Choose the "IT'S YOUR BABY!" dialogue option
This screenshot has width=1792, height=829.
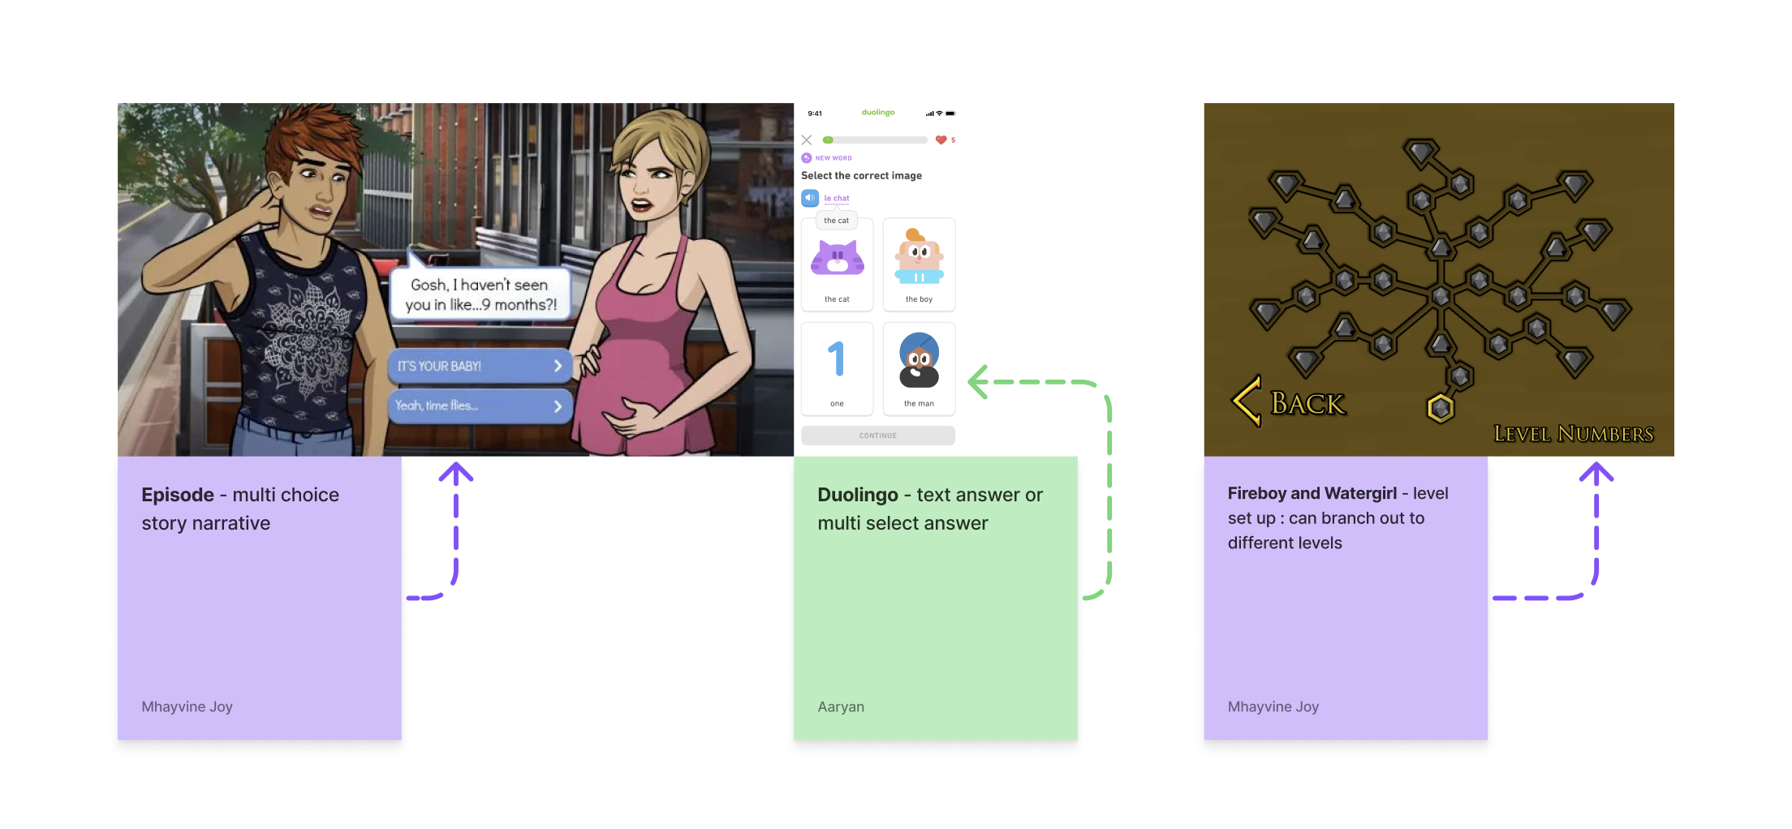(x=480, y=366)
